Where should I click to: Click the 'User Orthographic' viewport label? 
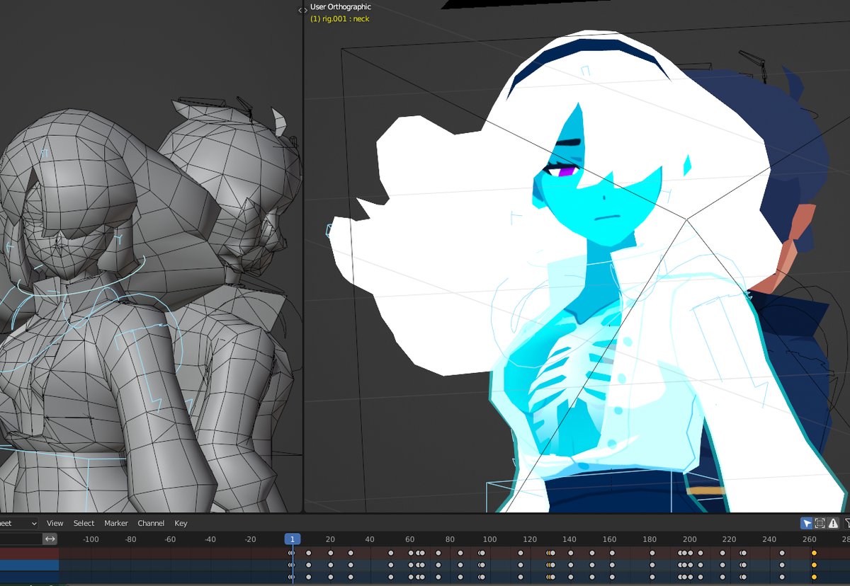coord(341,7)
